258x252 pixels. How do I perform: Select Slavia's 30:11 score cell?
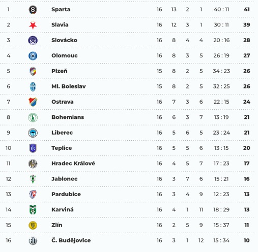221,25
